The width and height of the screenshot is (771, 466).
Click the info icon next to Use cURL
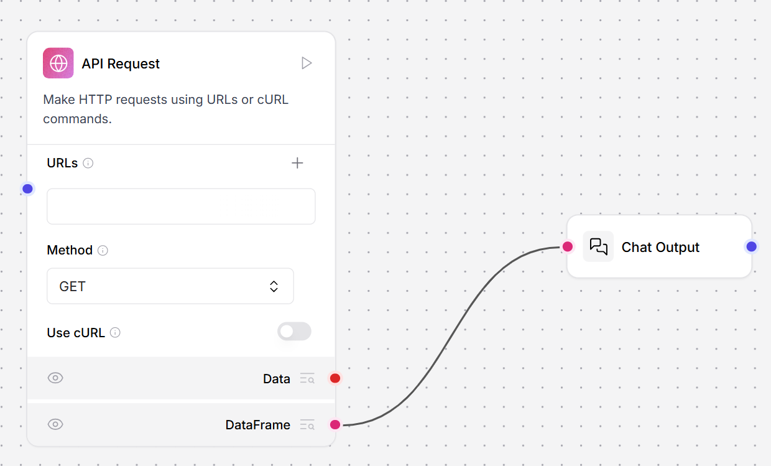coord(115,332)
